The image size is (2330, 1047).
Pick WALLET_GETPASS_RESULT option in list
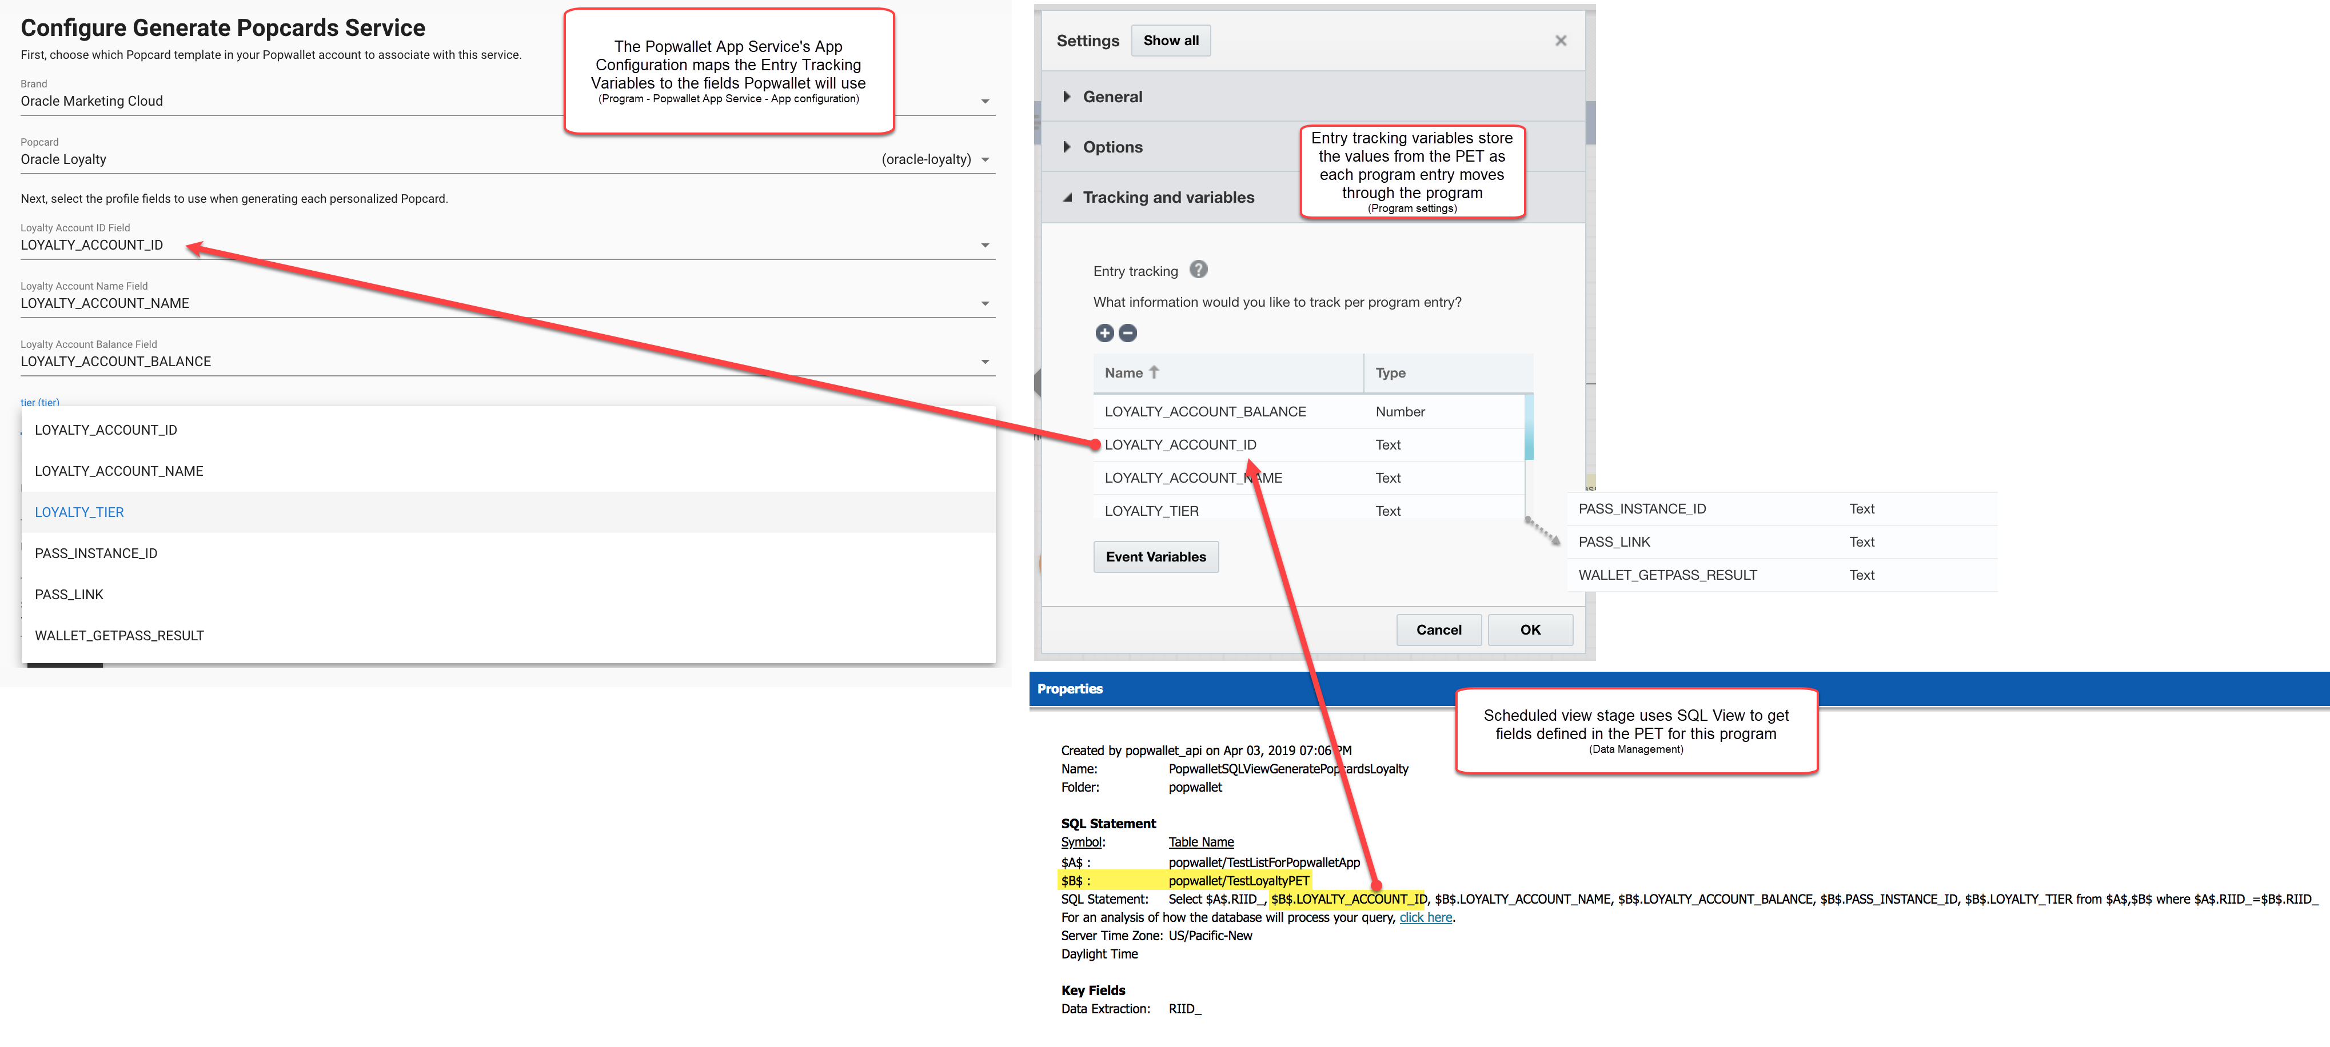tap(119, 636)
